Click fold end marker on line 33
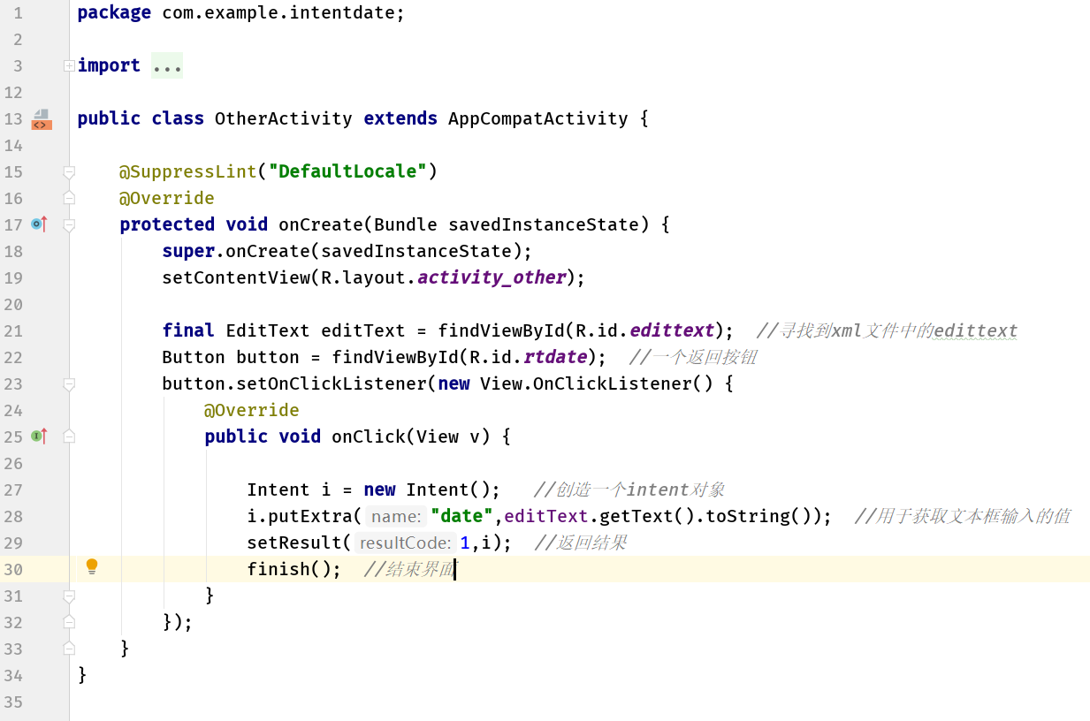 click(69, 649)
